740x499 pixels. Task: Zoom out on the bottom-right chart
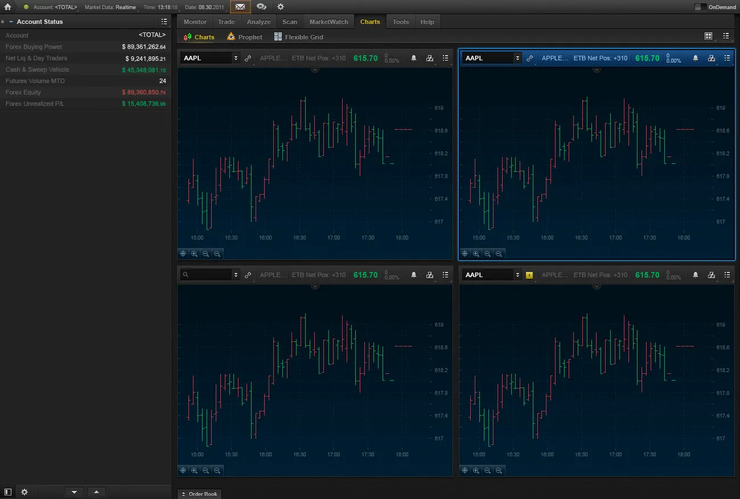pyautogui.click(x=487, y=471)
